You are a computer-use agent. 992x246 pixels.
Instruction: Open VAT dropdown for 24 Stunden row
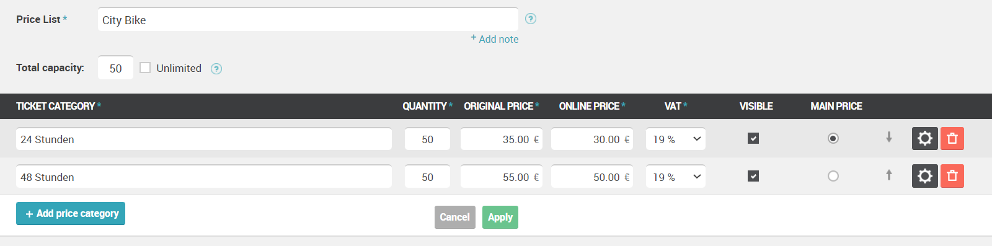click(x=676, y=139)
